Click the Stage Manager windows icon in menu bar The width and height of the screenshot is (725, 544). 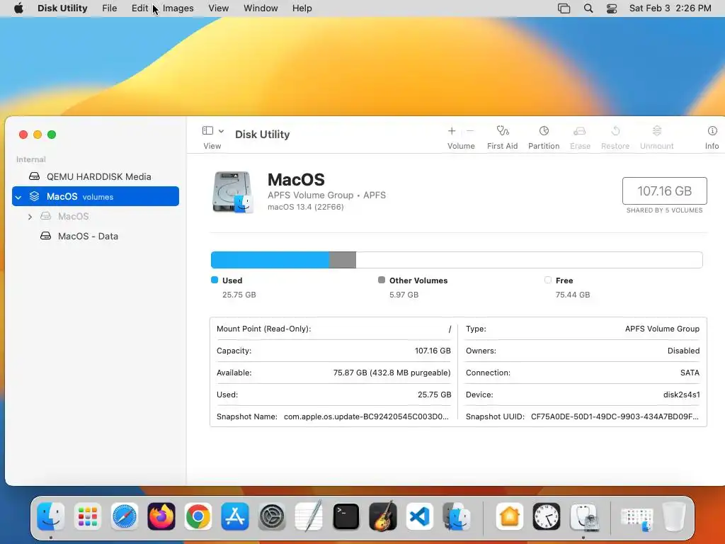point(564,8)
